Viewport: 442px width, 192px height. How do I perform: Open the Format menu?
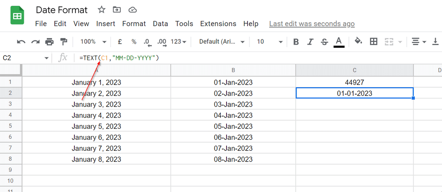pos(134,24)
